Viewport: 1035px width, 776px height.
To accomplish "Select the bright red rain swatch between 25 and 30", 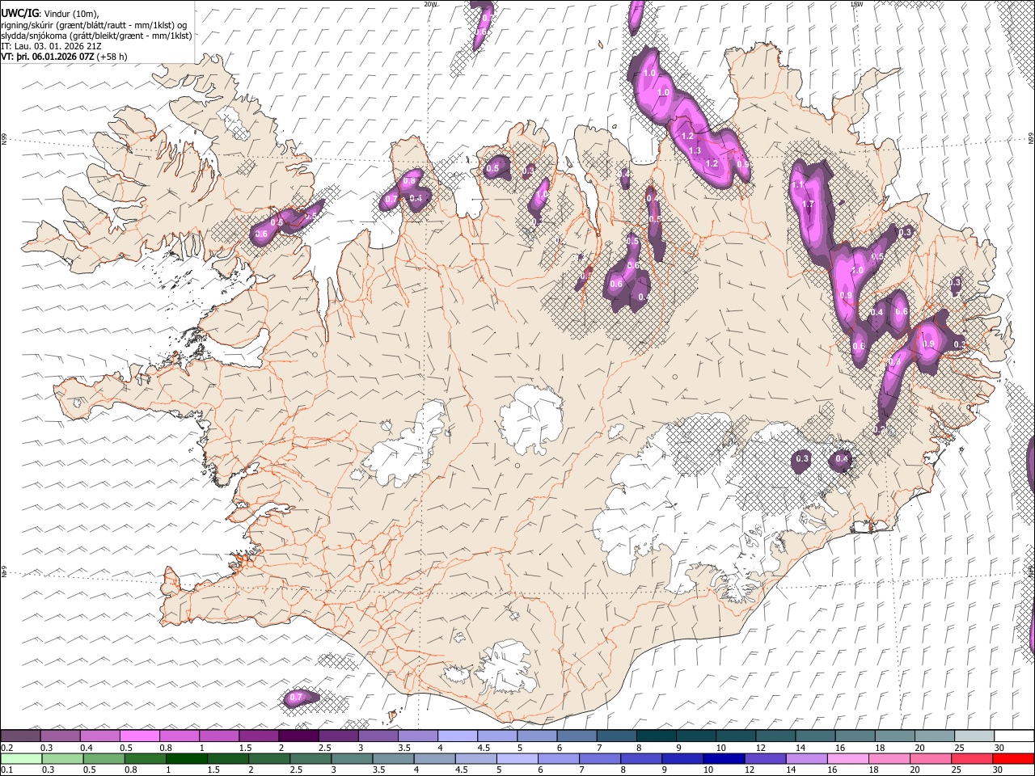I will tap(1012, 758).
